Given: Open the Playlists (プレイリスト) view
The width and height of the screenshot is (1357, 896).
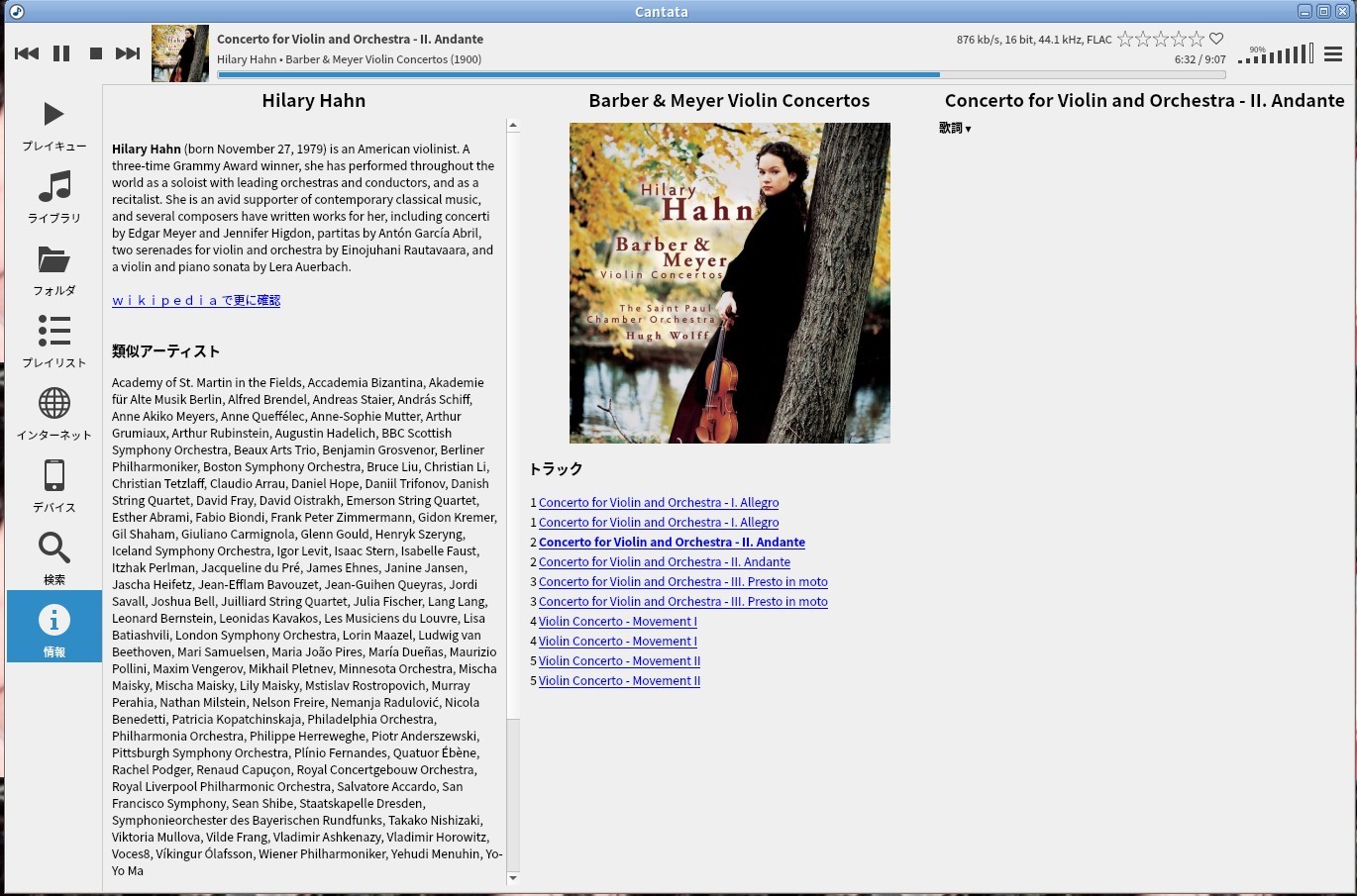Looking at the screenshot, I should [x=54, y=342].
